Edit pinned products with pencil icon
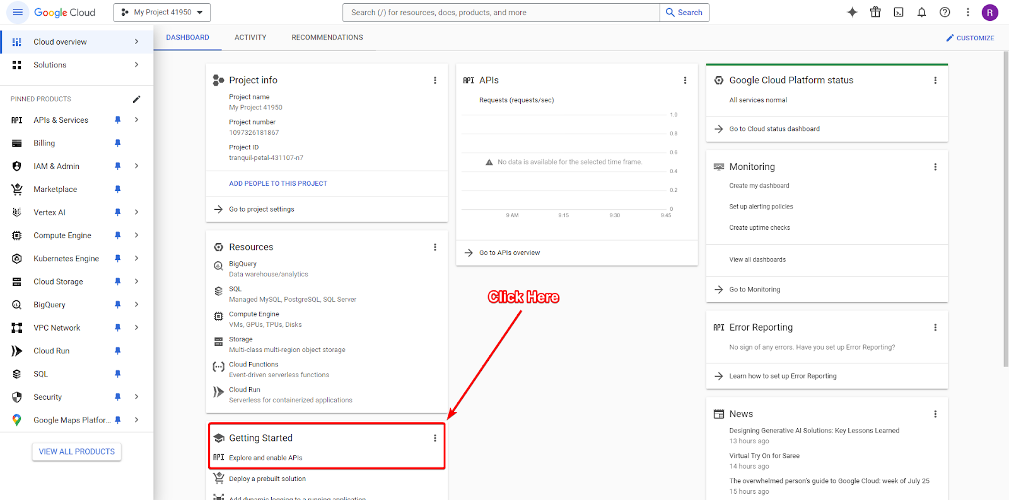 136,99
